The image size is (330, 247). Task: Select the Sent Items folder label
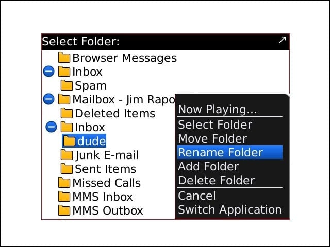click(105, 169)
